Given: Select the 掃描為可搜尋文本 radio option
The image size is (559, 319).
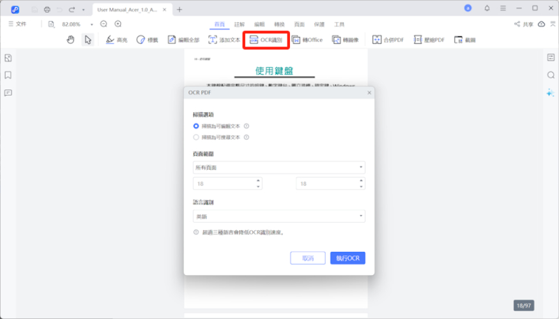Looking at the screenshot, I should [x=196, y=137].
